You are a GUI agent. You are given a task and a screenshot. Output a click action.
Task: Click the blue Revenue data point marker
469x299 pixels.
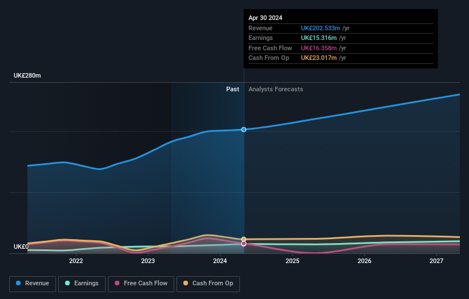pos(244,130)
